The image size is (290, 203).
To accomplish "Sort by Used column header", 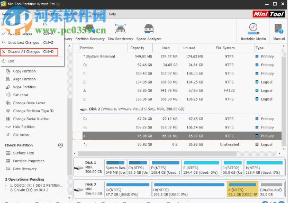I will click(x=166, y=48).
